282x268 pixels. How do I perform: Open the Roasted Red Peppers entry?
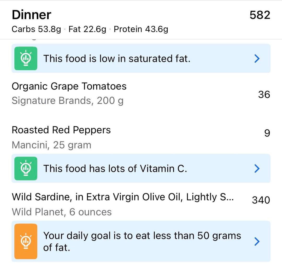point(61,130)
